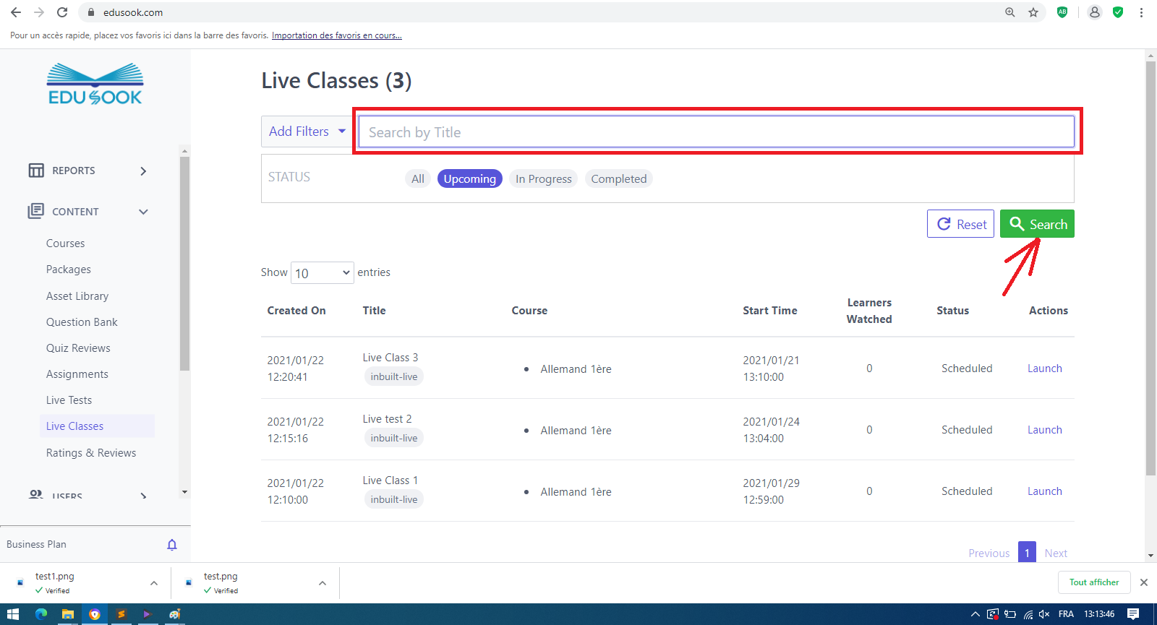Open the Add Filters dropdown
The image size is (1157, 625).
pos(307,132)
